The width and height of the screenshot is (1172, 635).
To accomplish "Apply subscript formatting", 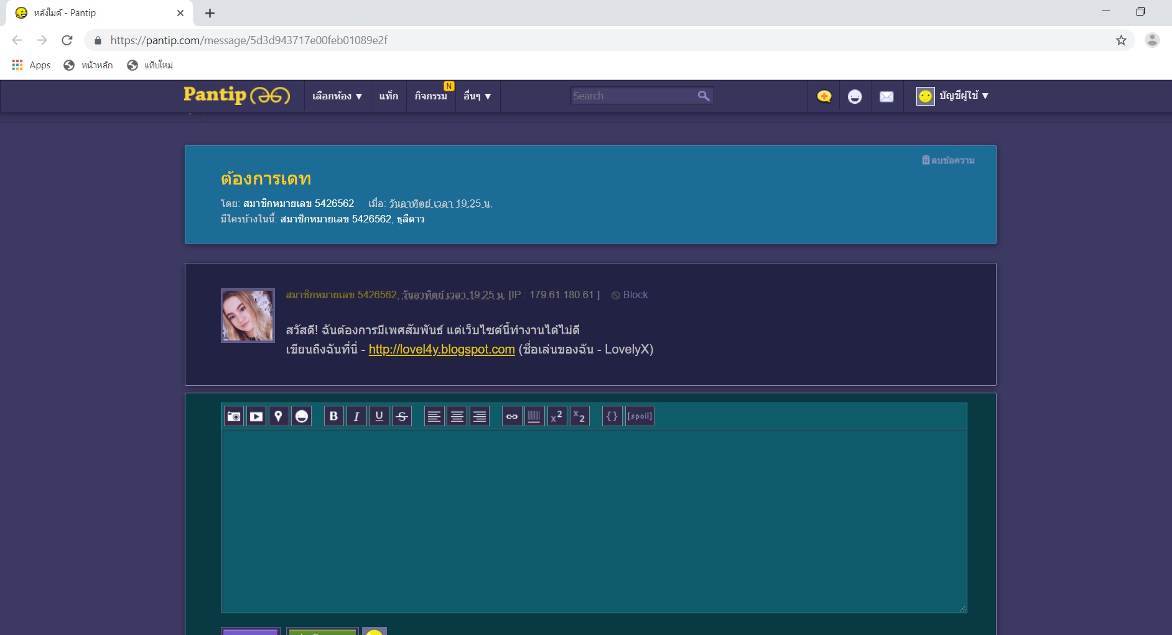I will 579,416.
